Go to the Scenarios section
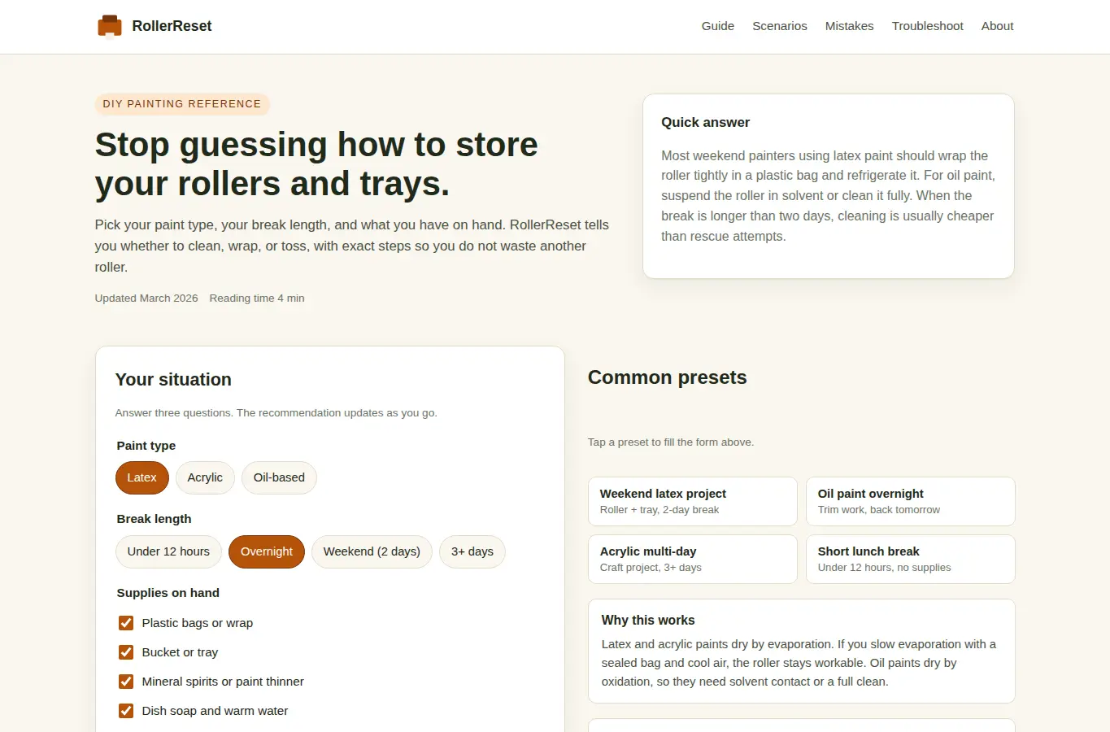The image size is (1110, 732). tap(780, 26)
